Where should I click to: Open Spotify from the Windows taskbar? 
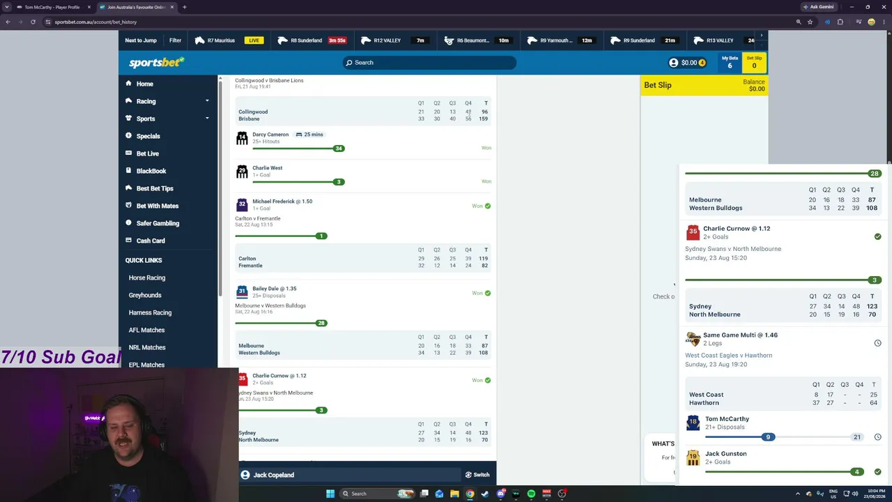(531, 494)
